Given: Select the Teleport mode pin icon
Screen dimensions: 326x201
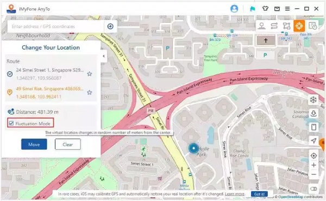Looking at the screenshot, I should tap(261, 26).
